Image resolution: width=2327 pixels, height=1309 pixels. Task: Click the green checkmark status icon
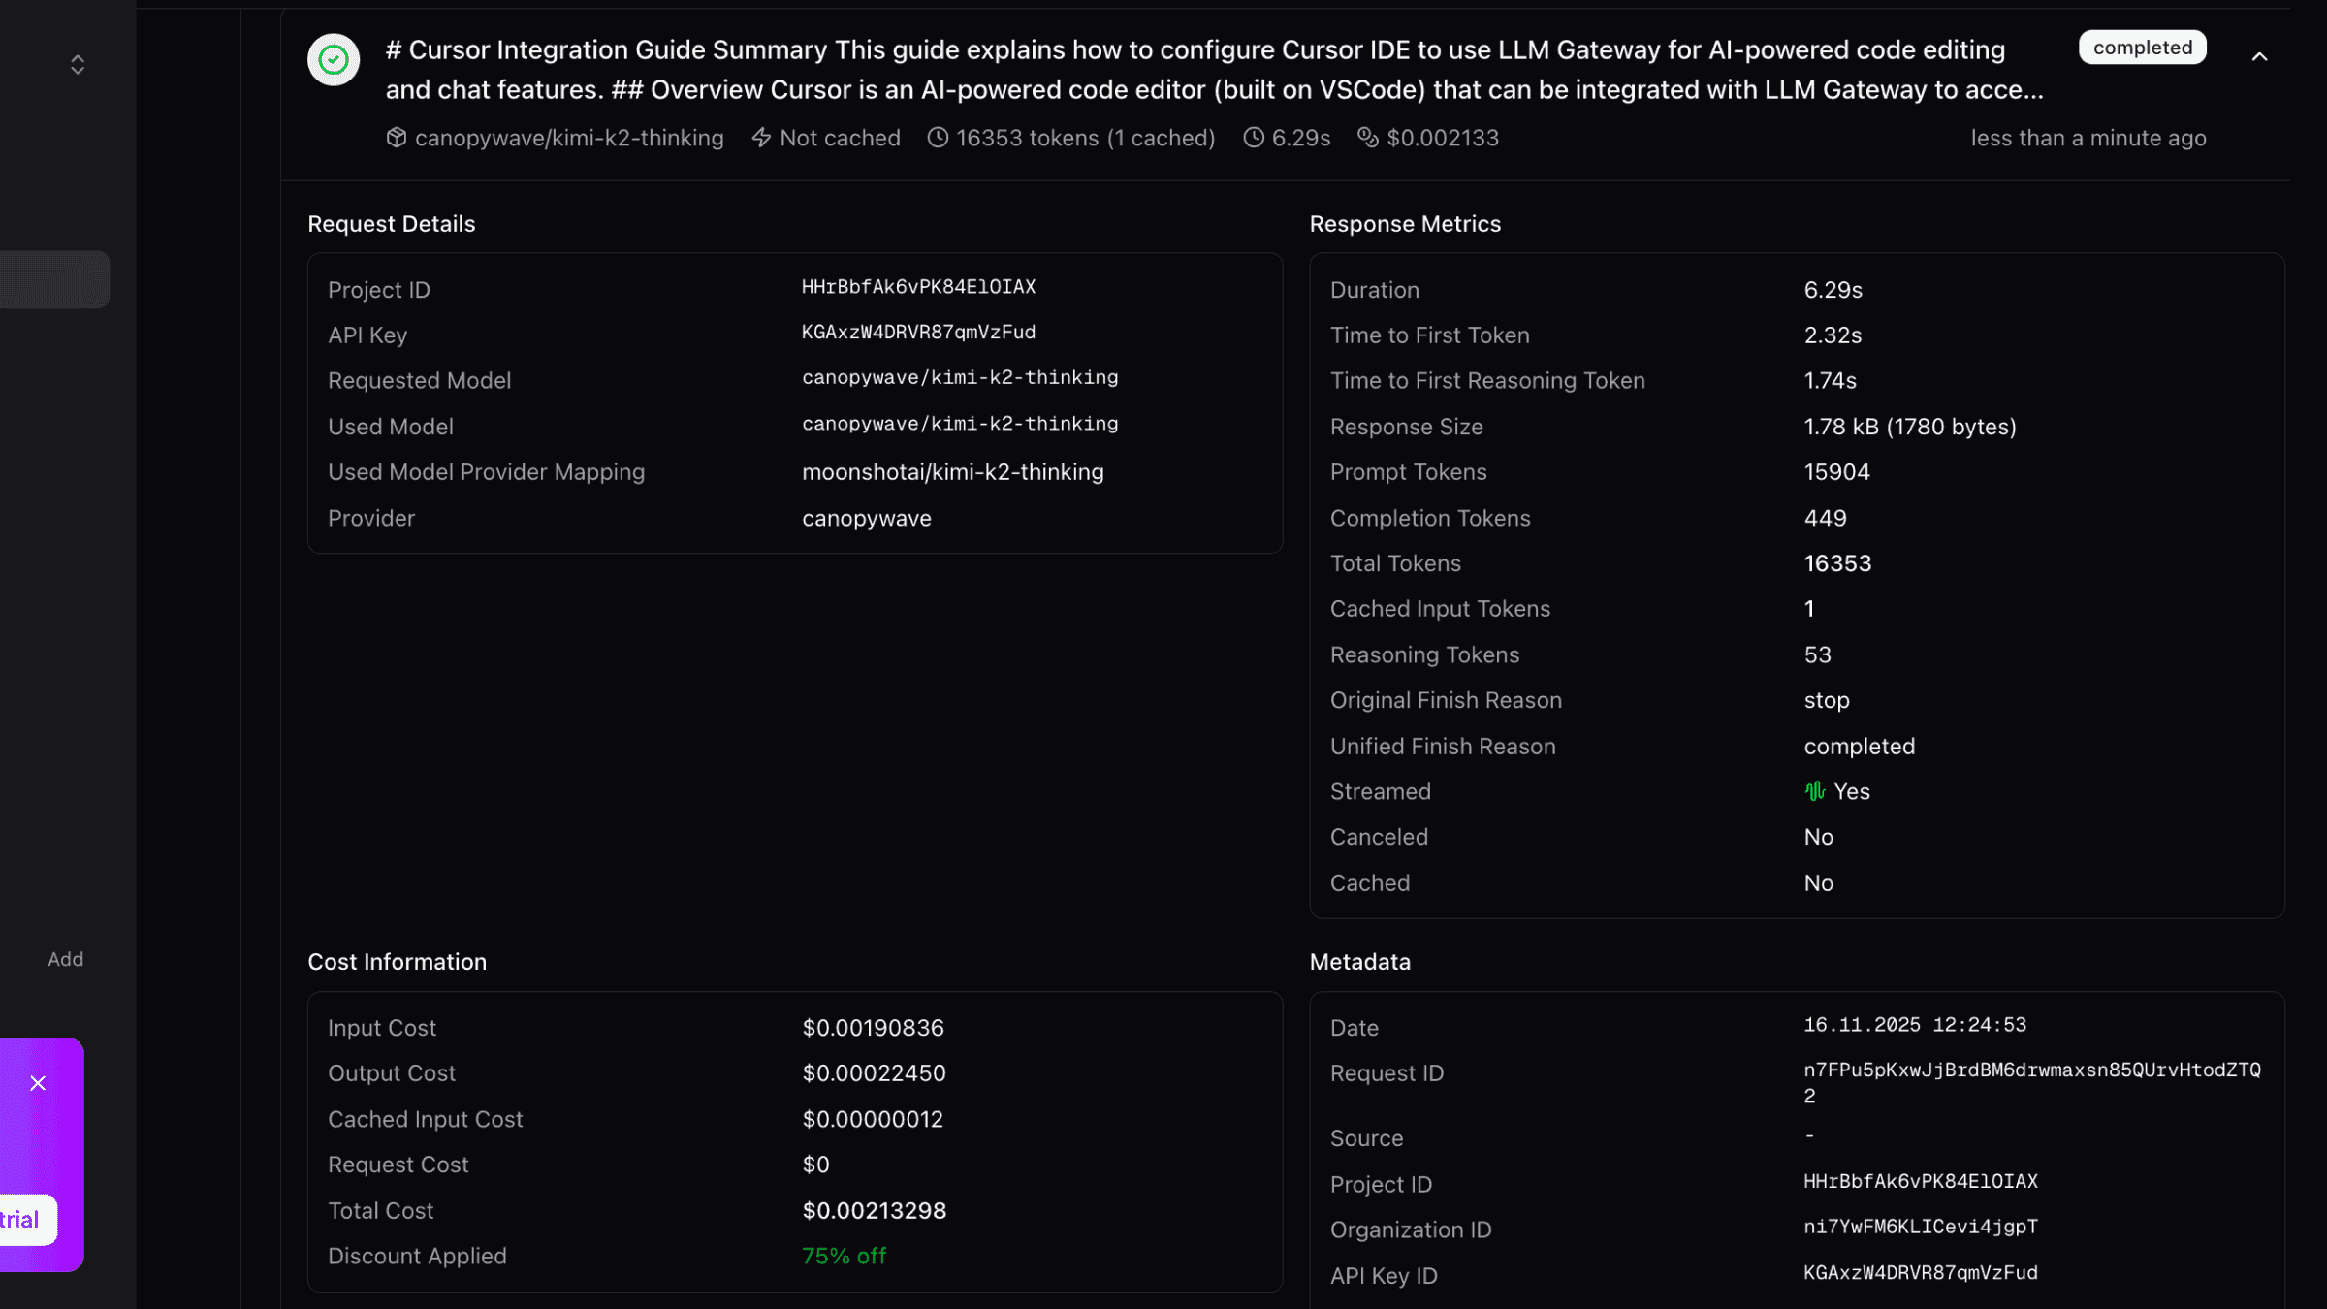coord(334,60)
